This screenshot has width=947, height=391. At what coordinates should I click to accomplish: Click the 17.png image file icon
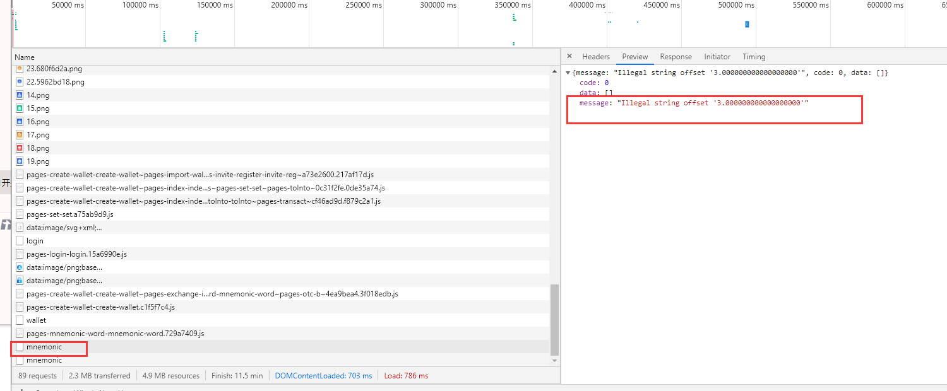20,135
